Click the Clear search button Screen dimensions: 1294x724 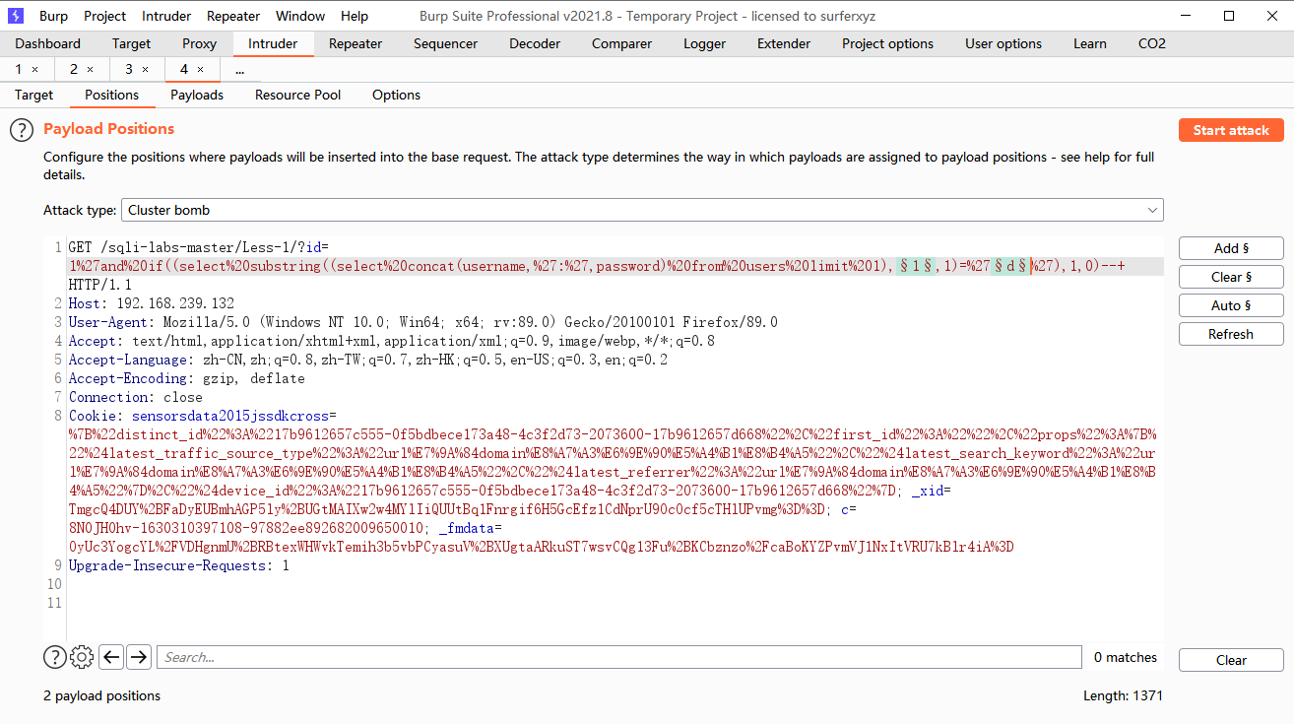click(1231, 660)
